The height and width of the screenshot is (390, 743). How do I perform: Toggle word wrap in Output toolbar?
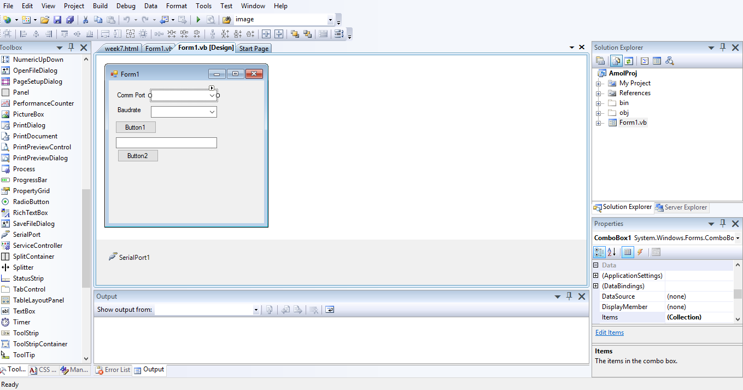(x=330, y=310)
